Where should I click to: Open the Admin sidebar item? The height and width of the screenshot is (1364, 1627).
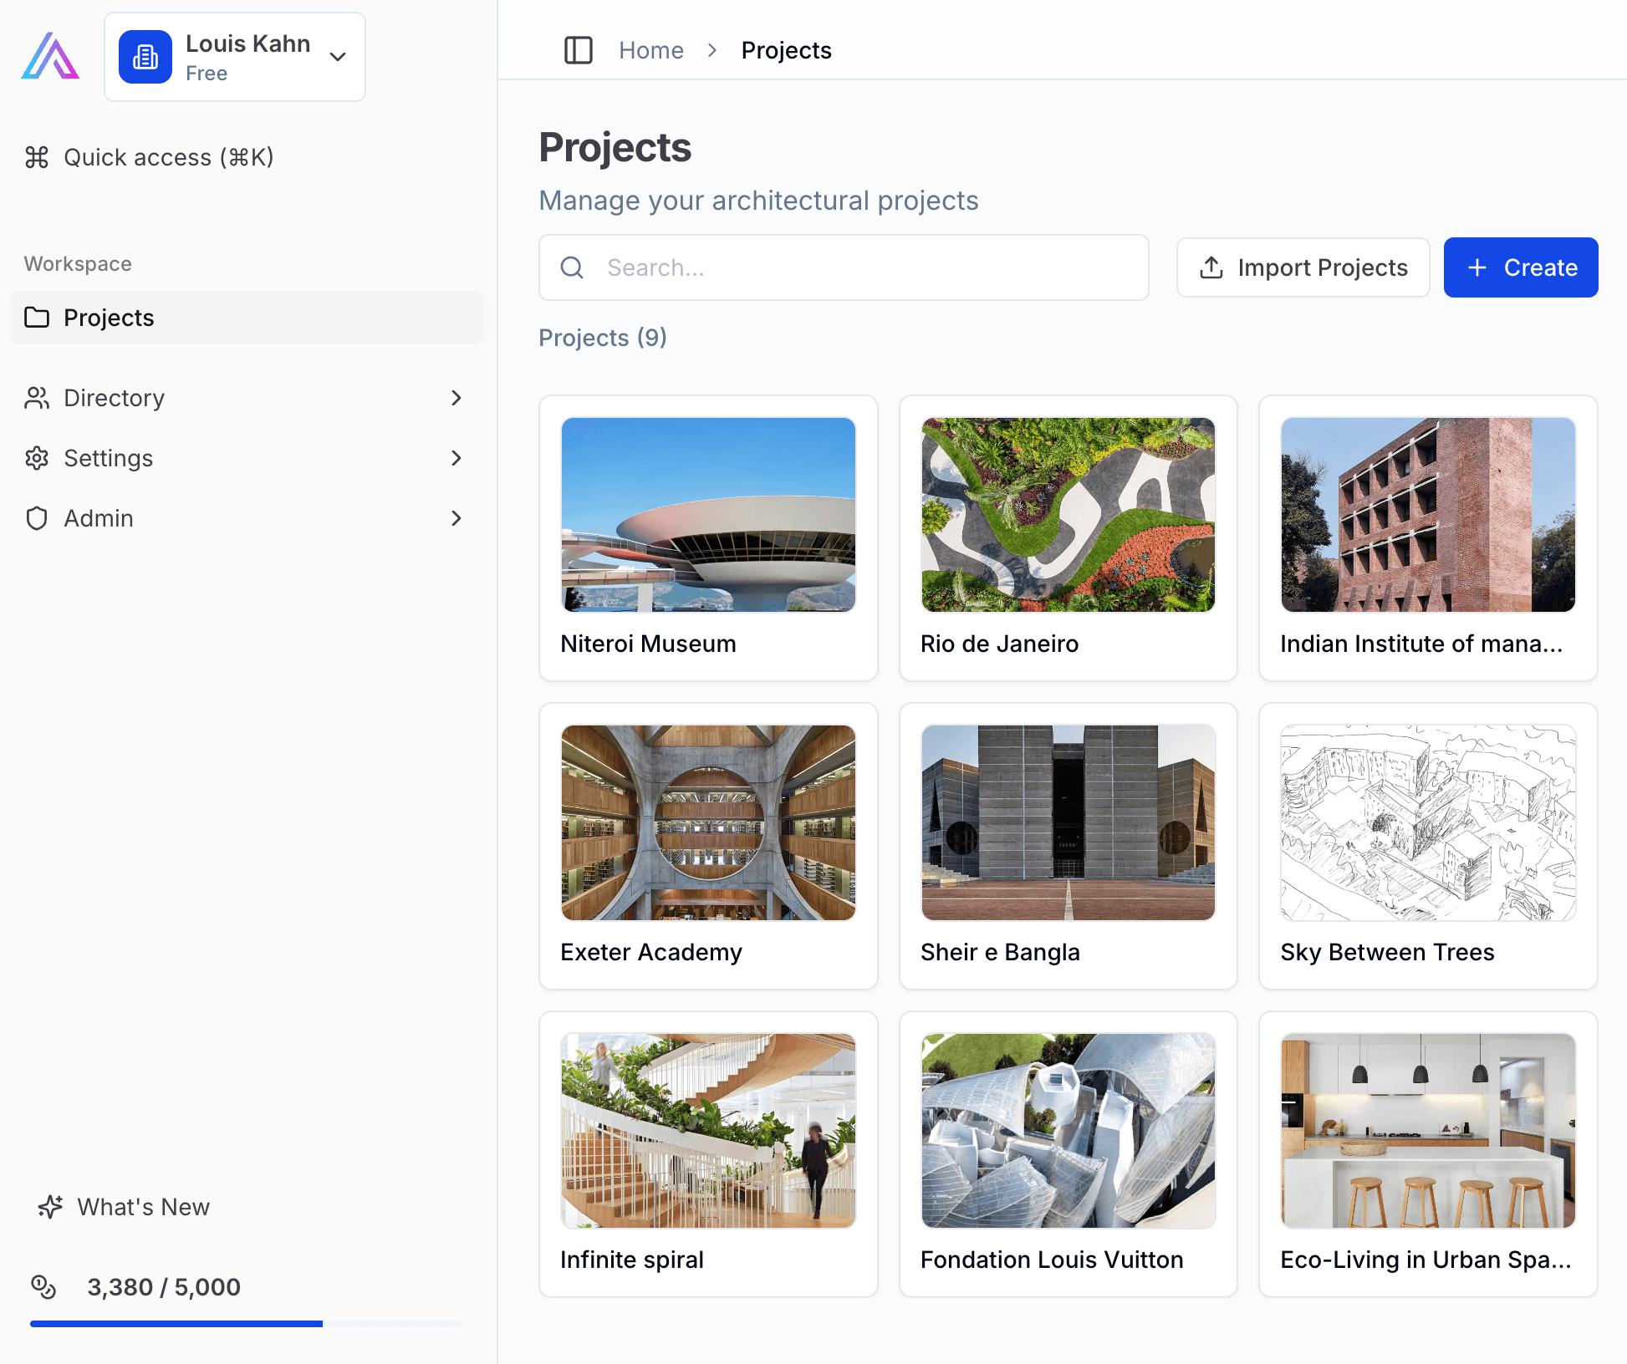[x=247, y=518]
